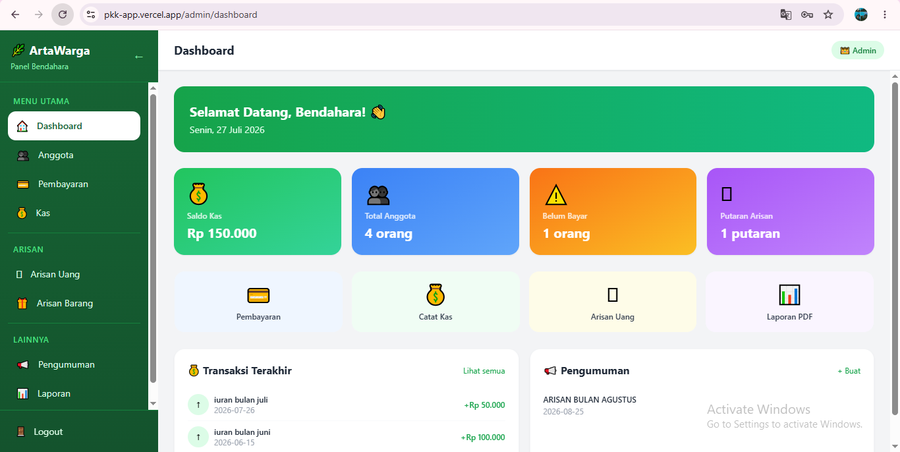Image resolution: width=900 pixels, height=452 pixels.
Task: Click the Laporan PDF quick action tile
Action: (x=789, y=302)
